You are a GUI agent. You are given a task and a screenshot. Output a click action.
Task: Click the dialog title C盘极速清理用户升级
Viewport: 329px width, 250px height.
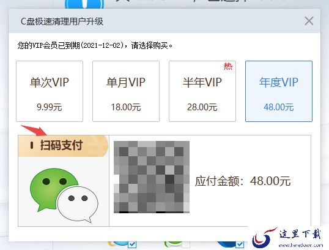[x=62, y=21]
